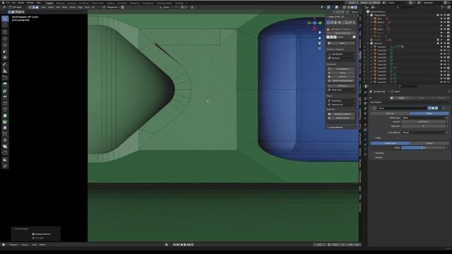Select the Rip Region tool
The height and width of the screenshot is (254, 452).
click(5, 152)
